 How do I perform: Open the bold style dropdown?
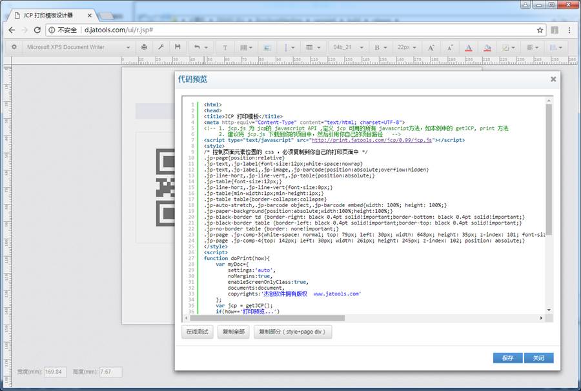[x=380, y=47]
